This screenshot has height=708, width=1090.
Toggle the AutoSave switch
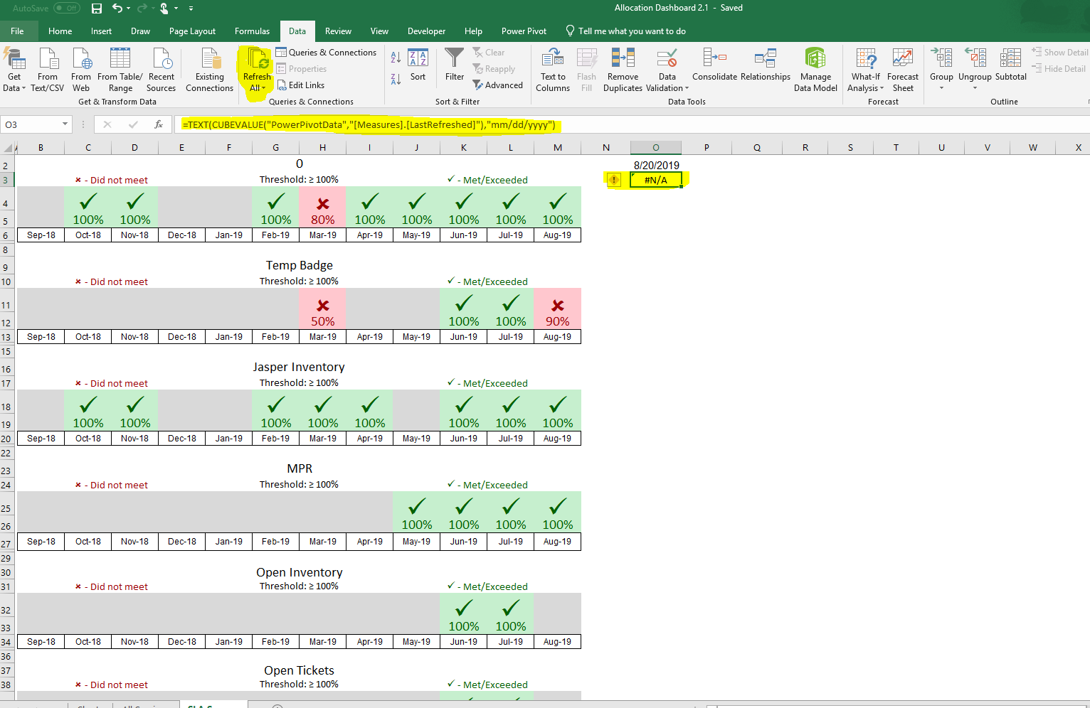coord(67,9)
